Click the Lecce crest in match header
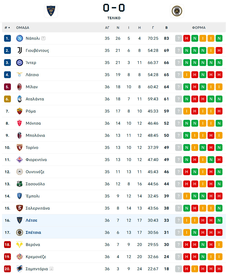Viewport: 226px width, 273px height. (51, 11)
